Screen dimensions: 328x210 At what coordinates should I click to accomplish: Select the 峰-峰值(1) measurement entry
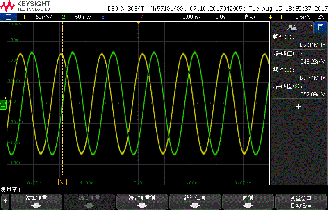coord(299,58)
